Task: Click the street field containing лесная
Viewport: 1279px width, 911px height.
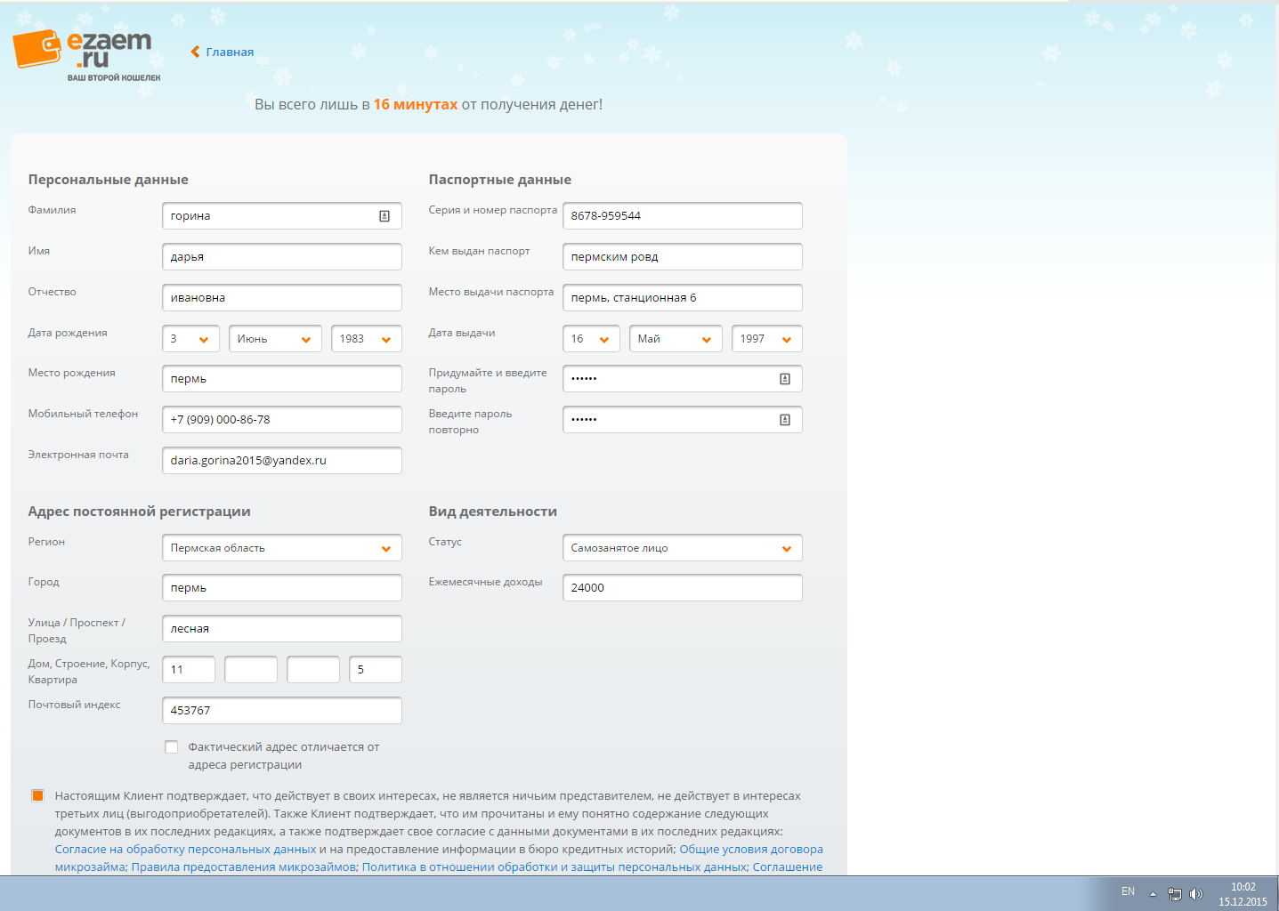Action: (282, 629)
